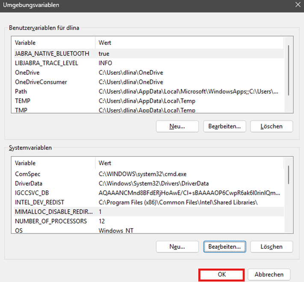Select the user Path variable row
The image size is (304, 282).
21,91
